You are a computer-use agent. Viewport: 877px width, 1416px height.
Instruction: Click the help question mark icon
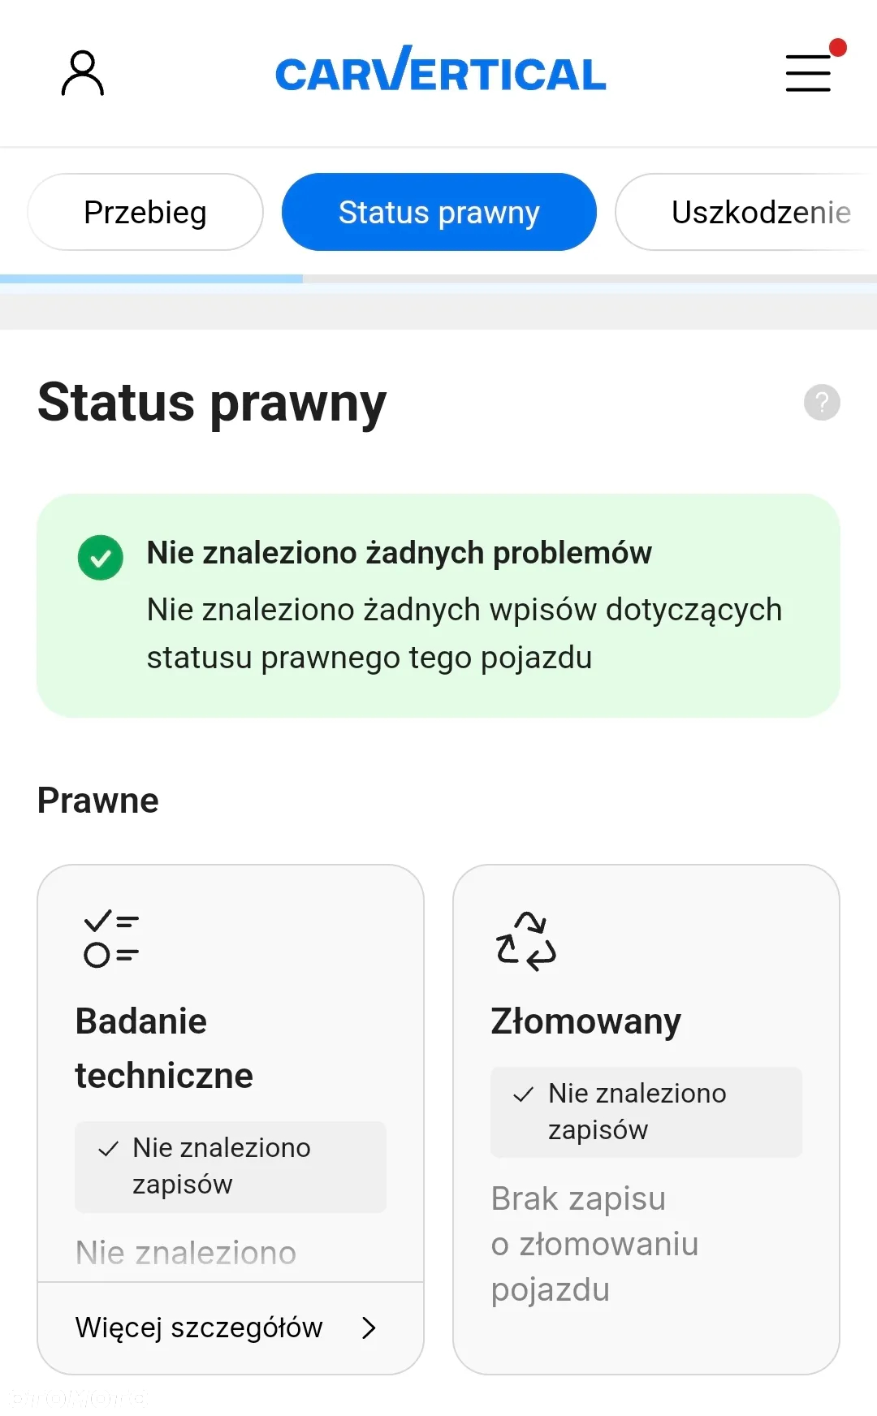pyautogui.click(x=822, y=403)
